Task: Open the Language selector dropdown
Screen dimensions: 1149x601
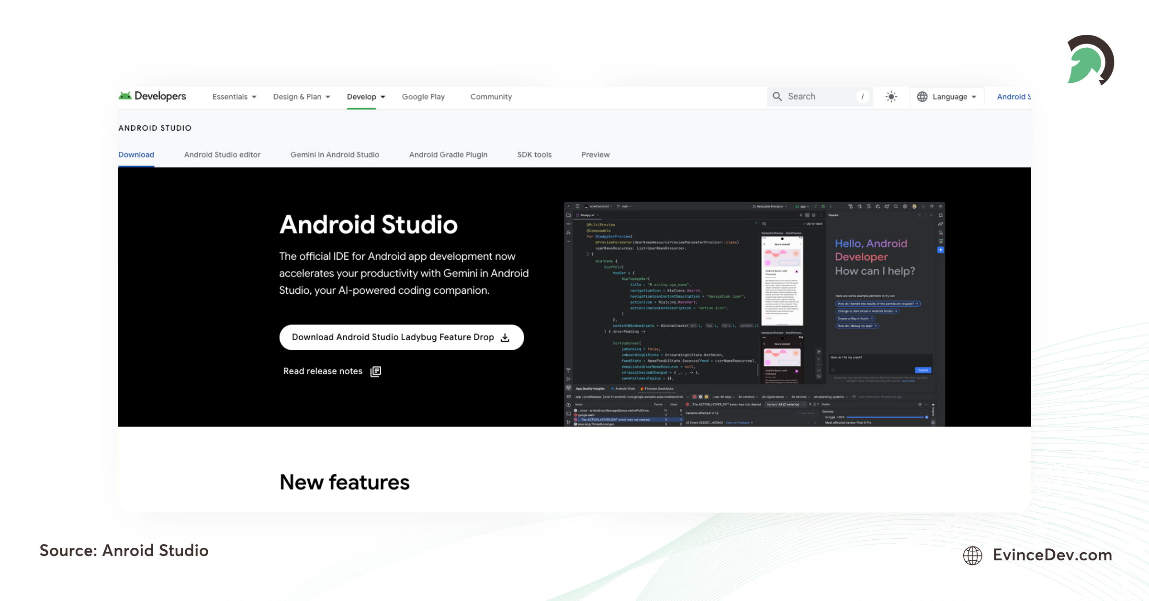Action: tap(946, 96)
